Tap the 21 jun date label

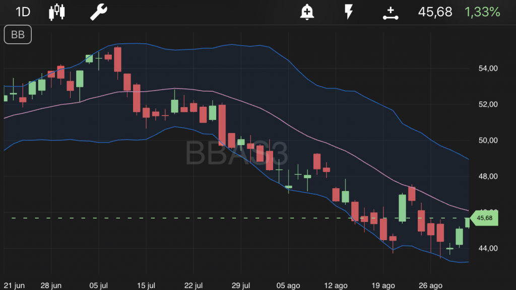tap(14, 285)
